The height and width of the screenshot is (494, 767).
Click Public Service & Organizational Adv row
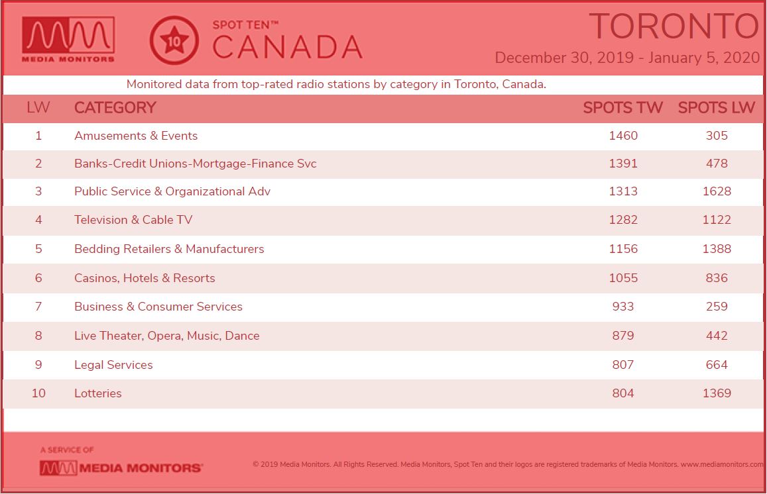coord(383,191)
